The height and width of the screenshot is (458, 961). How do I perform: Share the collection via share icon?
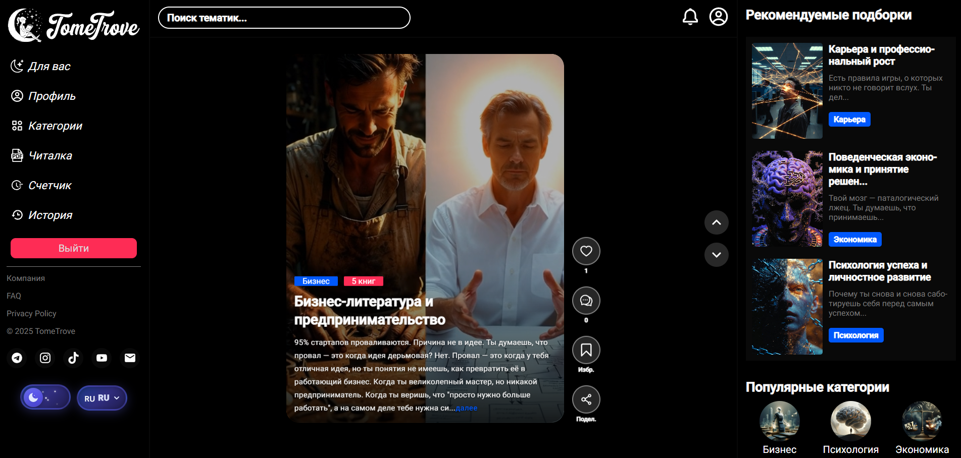click(x=586, y=399)
